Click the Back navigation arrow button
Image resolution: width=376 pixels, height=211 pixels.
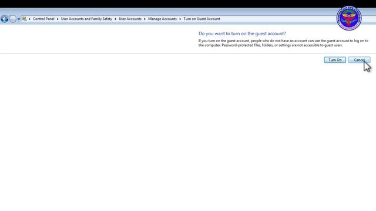pos(5,19)
